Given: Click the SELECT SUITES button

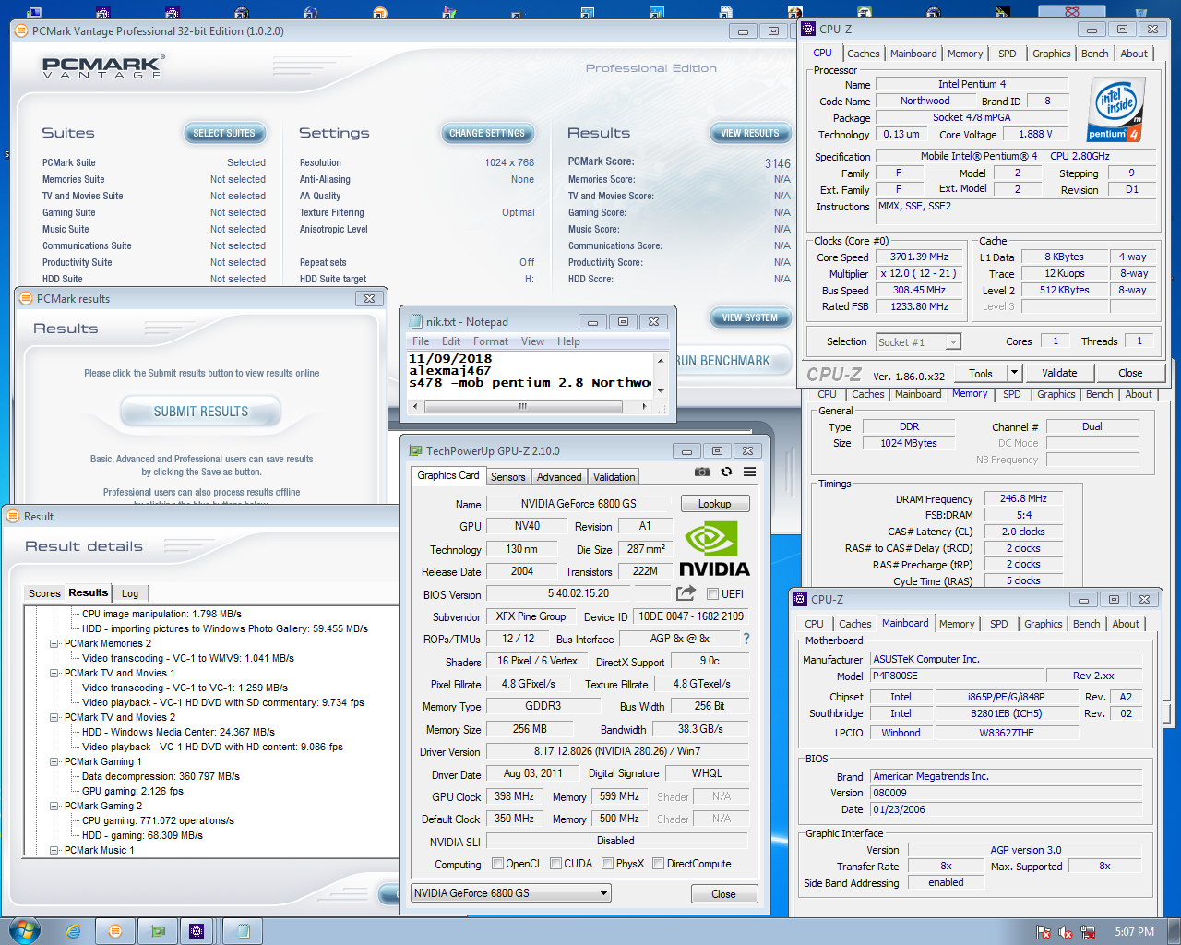Looking at the screenshot, I should [224, 133].
